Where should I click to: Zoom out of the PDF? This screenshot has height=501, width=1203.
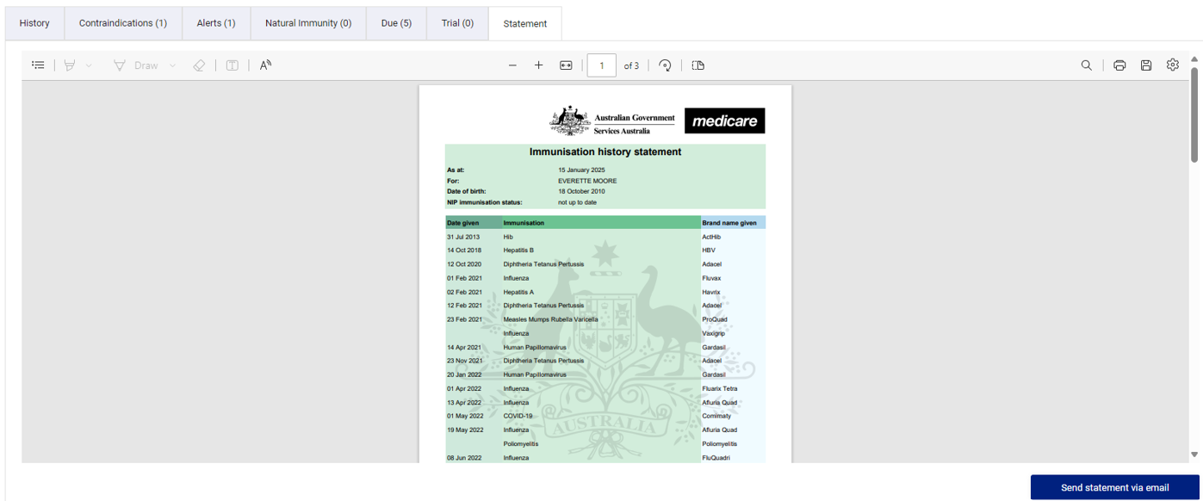pos(512,65)
